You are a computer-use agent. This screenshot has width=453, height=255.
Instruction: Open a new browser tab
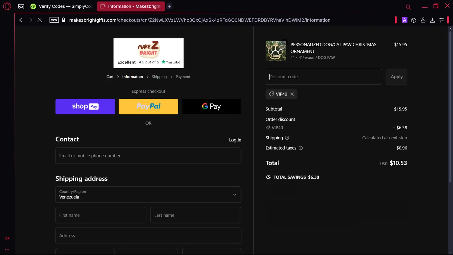(x=169, y=6)
